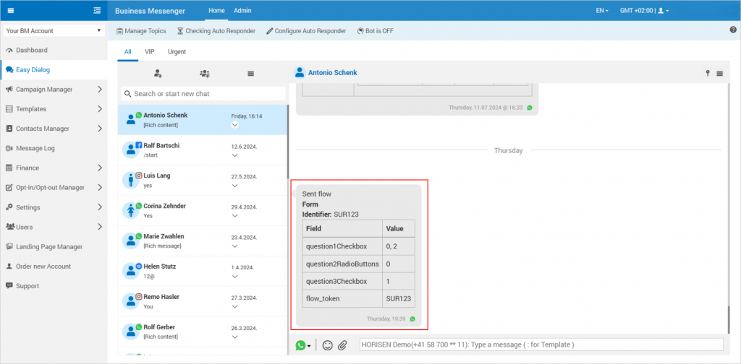Open the chat list options menu icon
741x364 pixels.
[x=250, y=74]
